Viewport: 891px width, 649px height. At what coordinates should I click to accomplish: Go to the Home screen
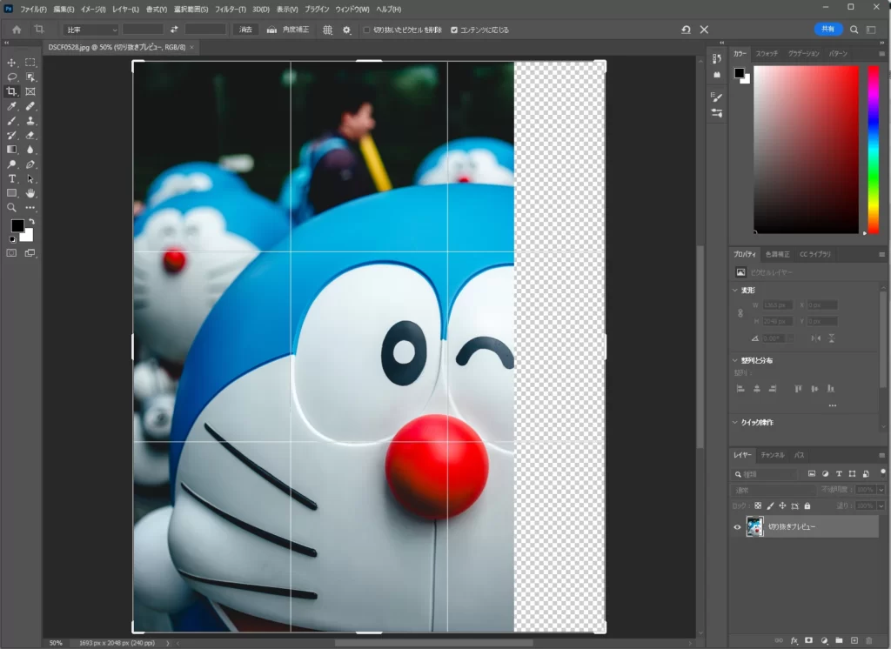coord(17,30)
